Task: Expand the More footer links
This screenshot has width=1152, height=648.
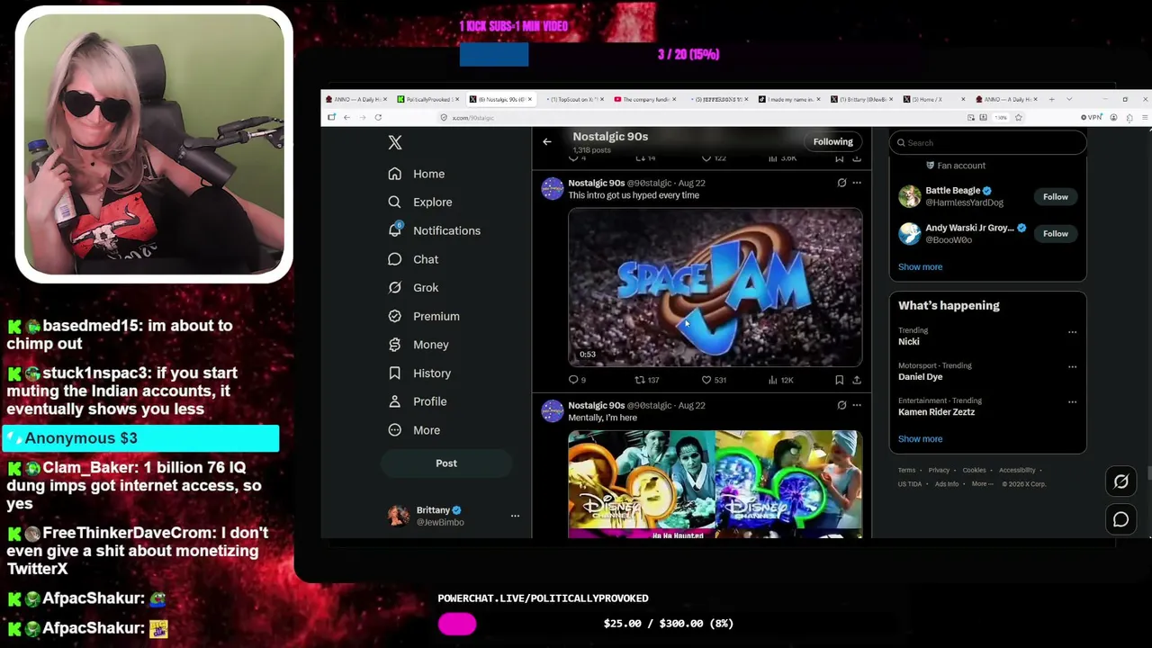Action: pos(982,484)
